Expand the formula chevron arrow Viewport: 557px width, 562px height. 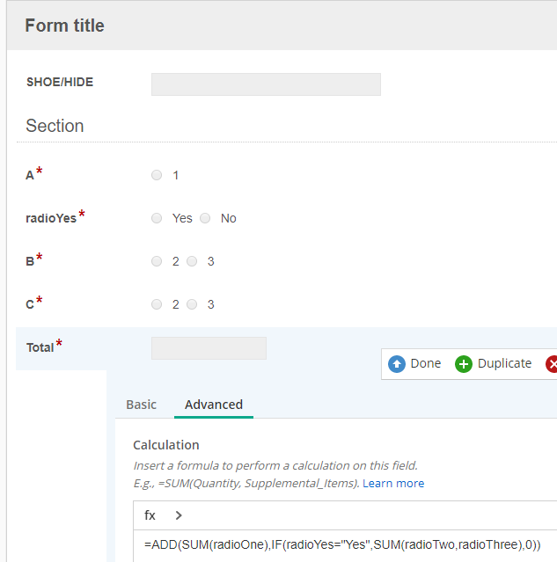[x=179, y=515]
